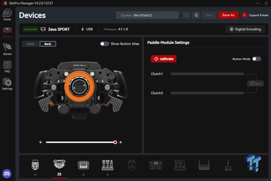This screenshot has width=271, height=181.
Task: Select the wheel base device icon
Action: [35, 165]
